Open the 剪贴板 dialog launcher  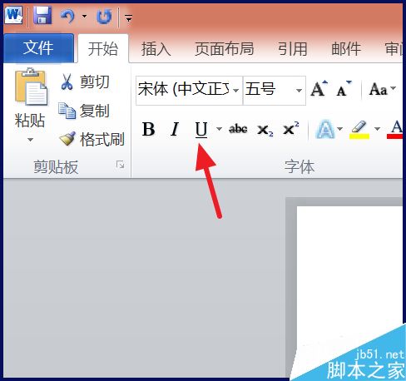point(120,165)
